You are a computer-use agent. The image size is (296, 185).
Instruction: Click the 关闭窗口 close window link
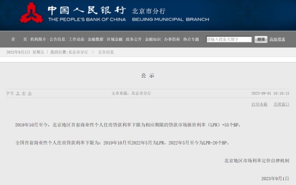281,104
